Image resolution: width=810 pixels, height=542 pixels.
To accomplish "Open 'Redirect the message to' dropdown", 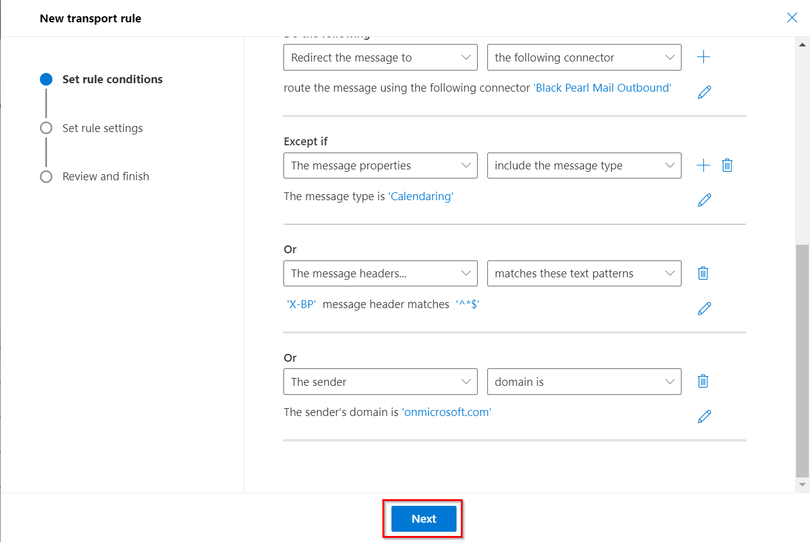I will click(380, 57).
